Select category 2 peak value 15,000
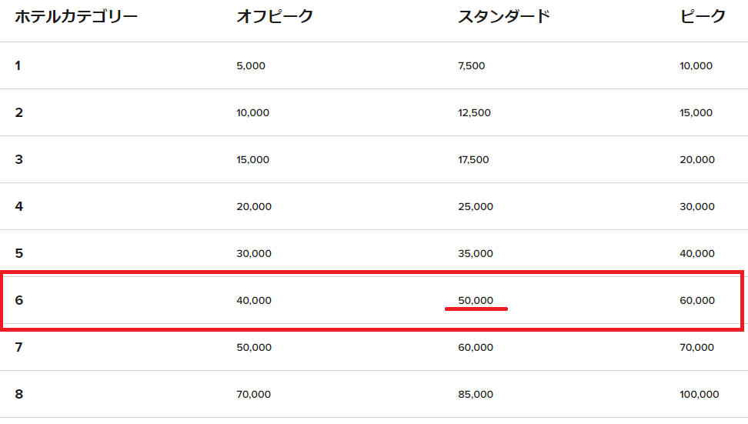 [696, 113]
